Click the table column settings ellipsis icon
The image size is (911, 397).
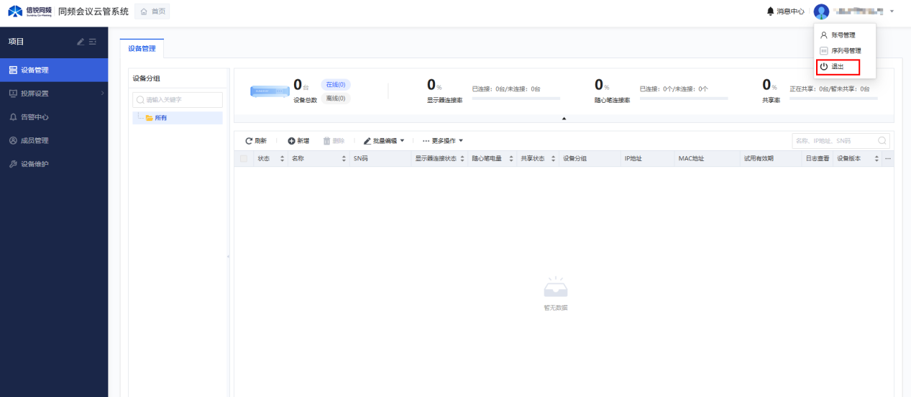(887, 158)
